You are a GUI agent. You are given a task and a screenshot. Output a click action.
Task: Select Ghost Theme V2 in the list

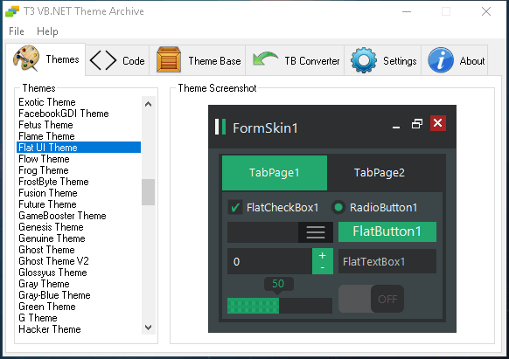(x=79, y=261)
